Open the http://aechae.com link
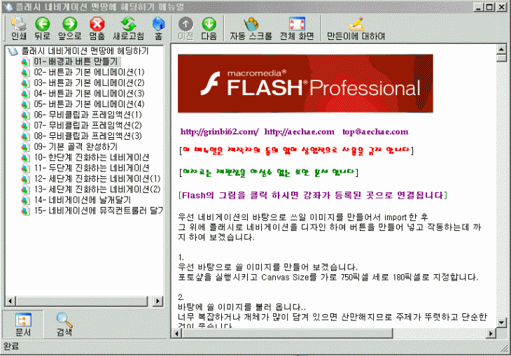This screenshot has width=511, height=356. point(299,131)
